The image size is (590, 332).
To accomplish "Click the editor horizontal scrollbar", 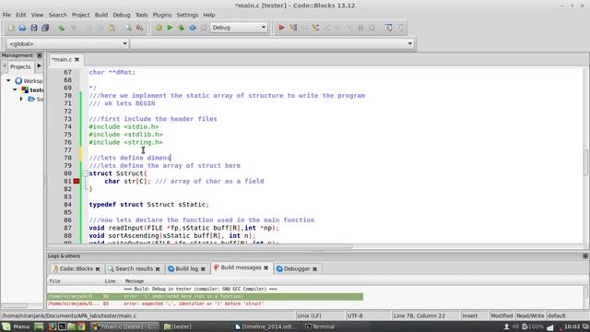I will [x=200, y=247].
